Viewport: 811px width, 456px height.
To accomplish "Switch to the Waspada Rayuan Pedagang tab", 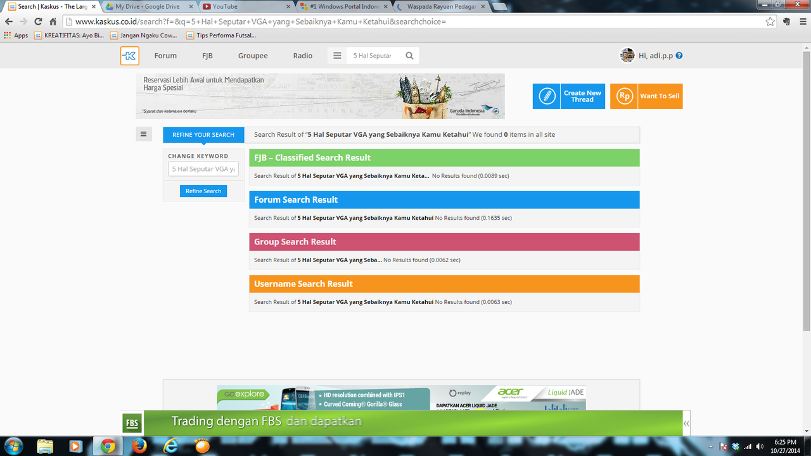I will (441, 6).
